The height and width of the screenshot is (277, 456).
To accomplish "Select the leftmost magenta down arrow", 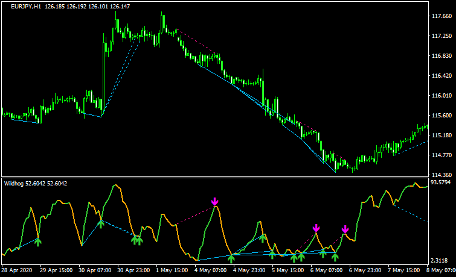I will pos(215,201).
